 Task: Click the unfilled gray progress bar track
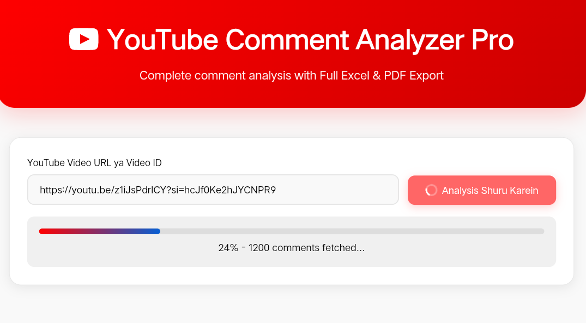[352, 231]
